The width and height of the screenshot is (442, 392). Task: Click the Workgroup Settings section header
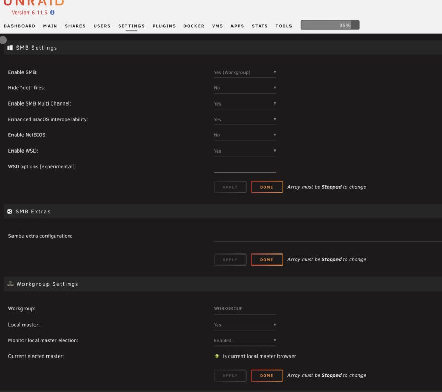pos(223,284)
